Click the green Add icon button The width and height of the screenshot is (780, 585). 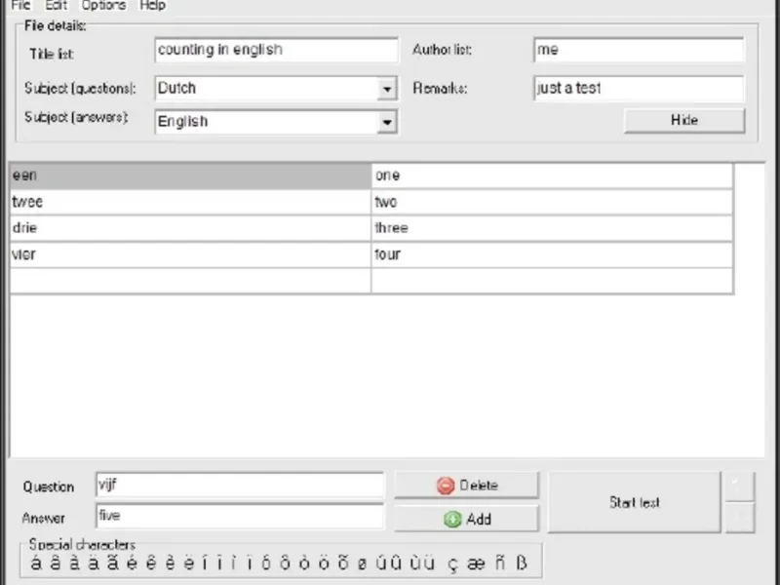467,519
